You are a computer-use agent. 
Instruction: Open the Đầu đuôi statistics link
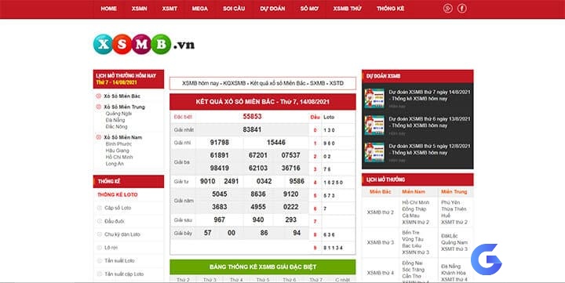coord(115,221)
